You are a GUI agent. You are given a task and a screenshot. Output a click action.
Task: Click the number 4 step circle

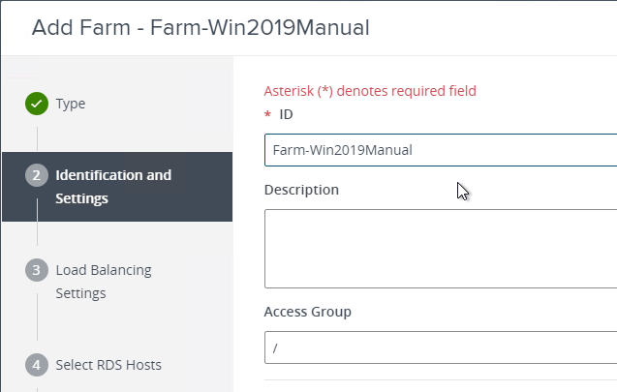coord(37,365)
